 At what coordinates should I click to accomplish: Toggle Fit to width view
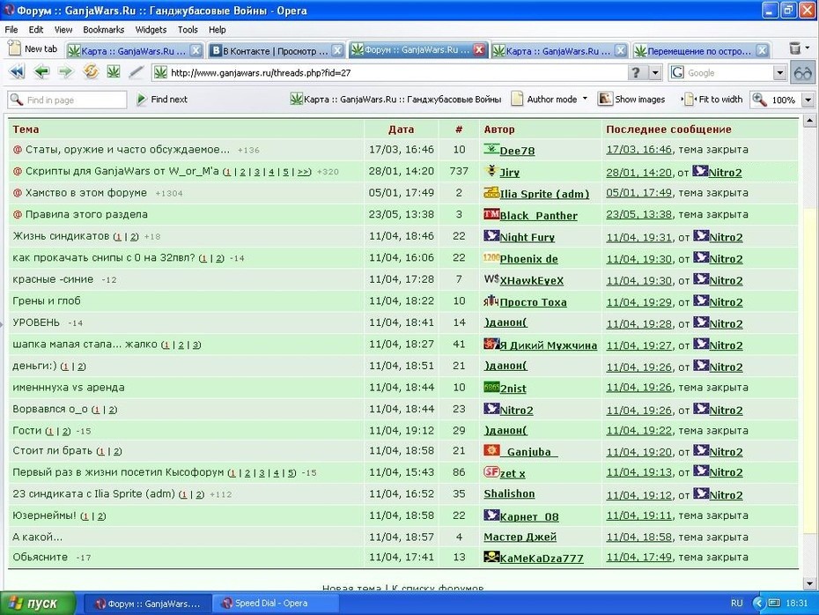click(712, 100)
